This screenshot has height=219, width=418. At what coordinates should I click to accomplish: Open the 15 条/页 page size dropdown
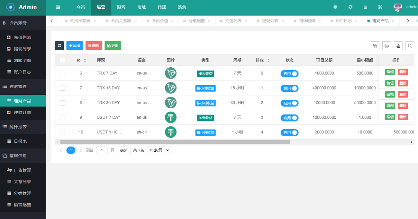(159, 150)
